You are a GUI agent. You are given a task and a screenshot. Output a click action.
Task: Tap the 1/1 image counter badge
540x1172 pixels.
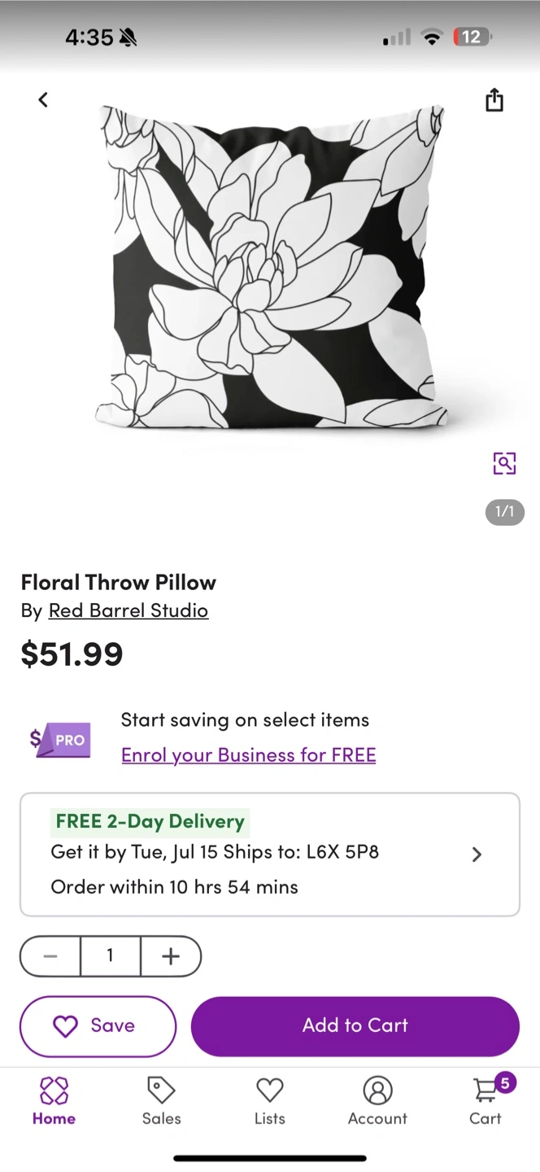(505, 512)
